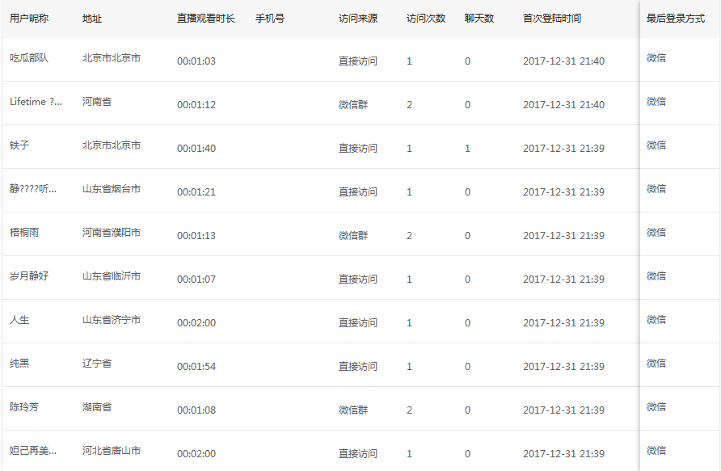The width and height of the screenshot is (721, 471).
Task: Click 微信群 source in Lifetime row
Action: 353,105
